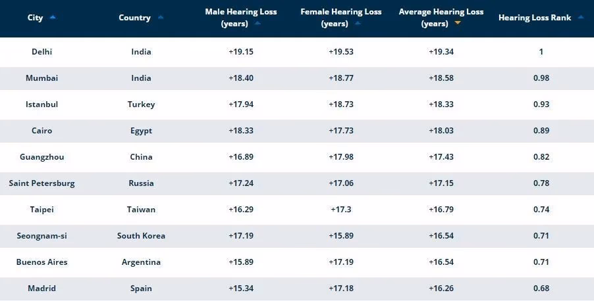
Task: Click the Guangzhou city cell
Action: coord(42,157)
